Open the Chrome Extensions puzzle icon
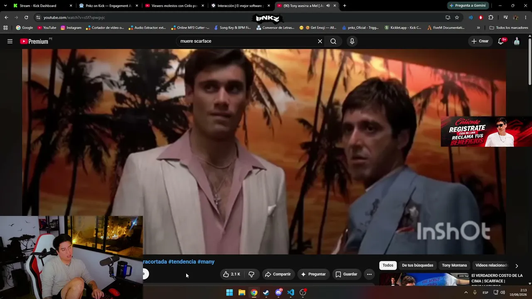Viewport: 532px width, 299px height. pos(491,17)
